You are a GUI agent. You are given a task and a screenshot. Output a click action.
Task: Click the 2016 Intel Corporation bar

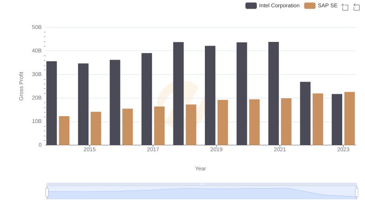click(115, 102)
